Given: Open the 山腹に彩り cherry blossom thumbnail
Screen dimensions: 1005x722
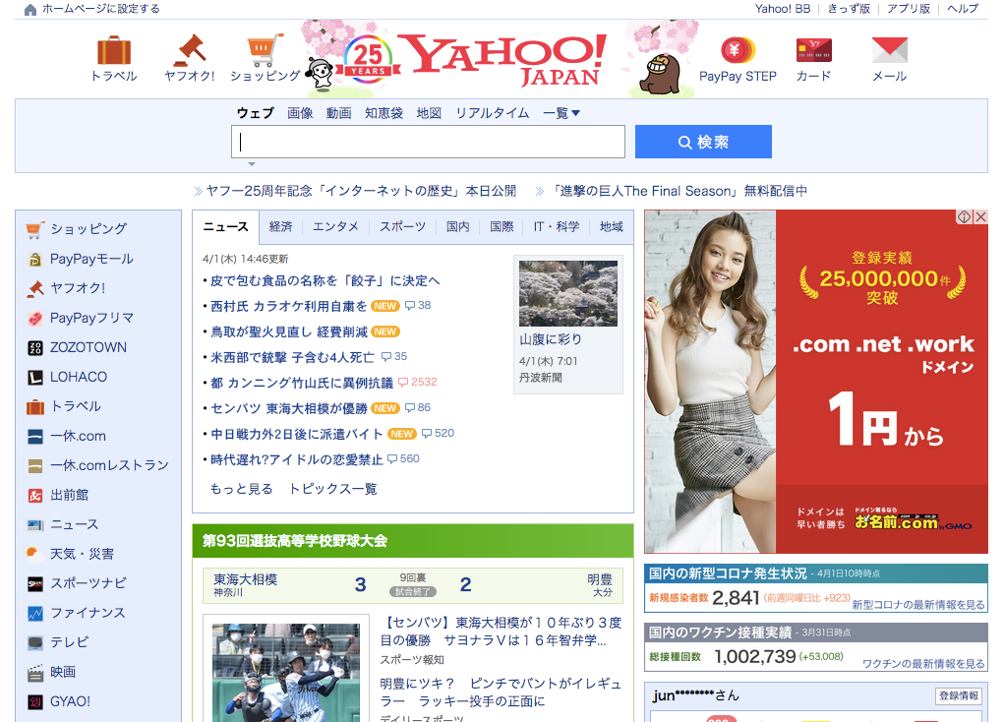Looking at the screenshot, I should click(x=567, y=294).
